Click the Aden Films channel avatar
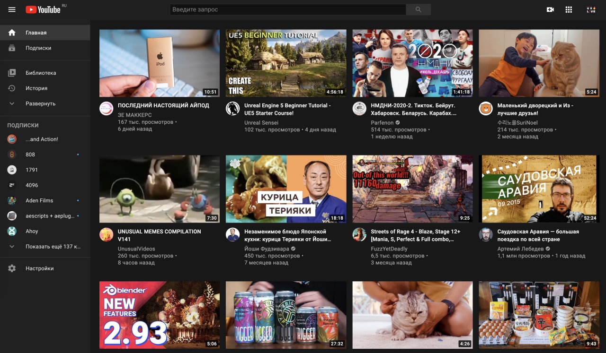The image size is (606, 353). click(x=12, y=200)
